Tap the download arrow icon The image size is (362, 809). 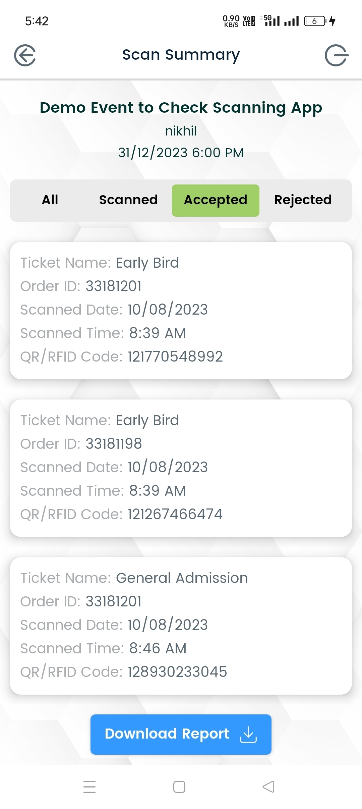click(248, 734)
